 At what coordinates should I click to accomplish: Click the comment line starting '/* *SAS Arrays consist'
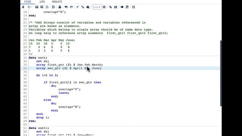click(87, 23)
